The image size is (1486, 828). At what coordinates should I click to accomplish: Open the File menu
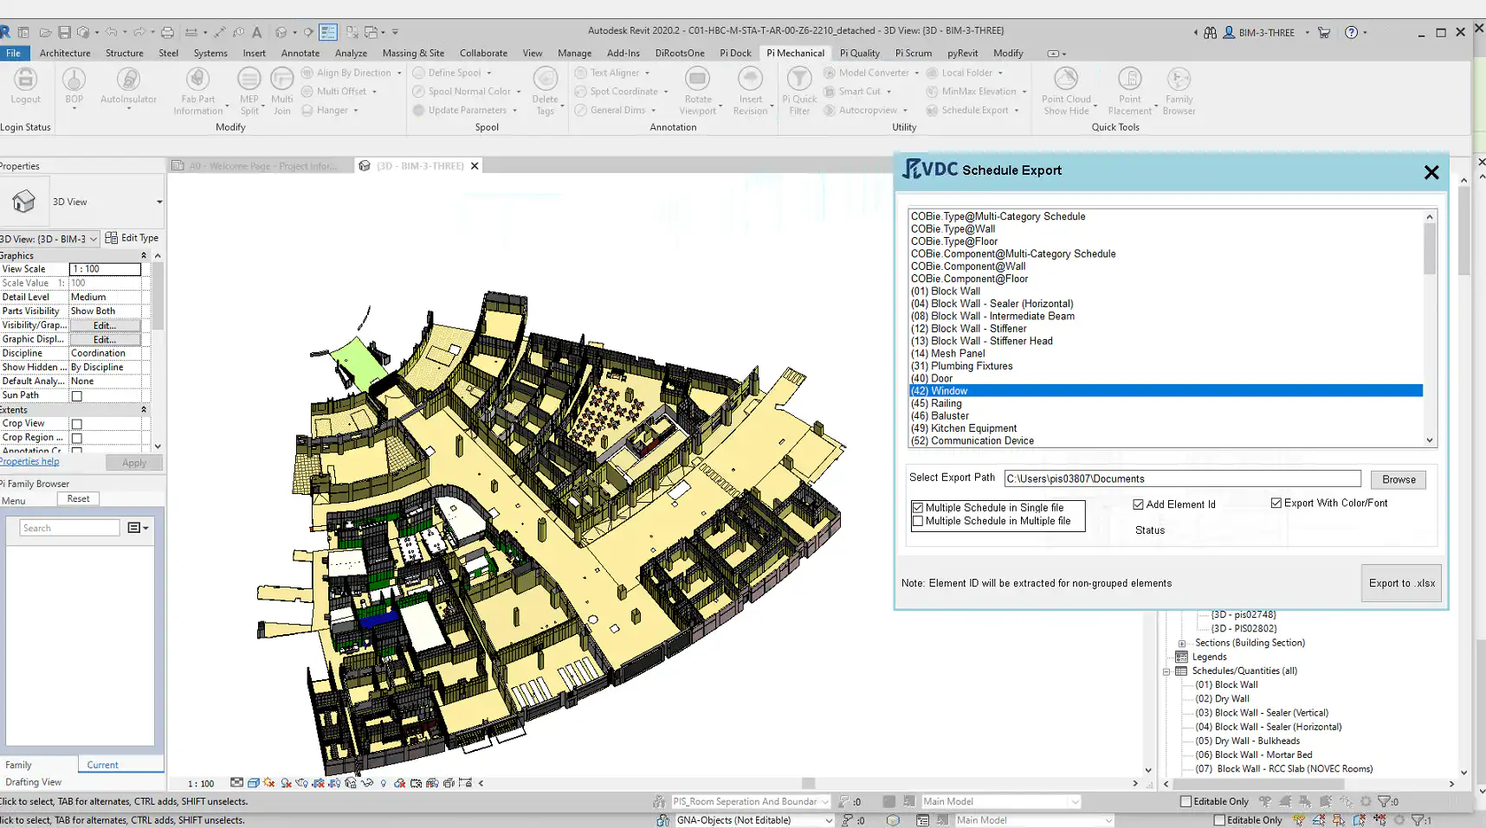coord(14,53)
